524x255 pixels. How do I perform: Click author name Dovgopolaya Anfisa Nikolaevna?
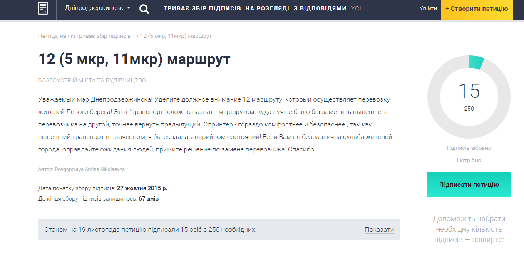click(x=89, y=170)
